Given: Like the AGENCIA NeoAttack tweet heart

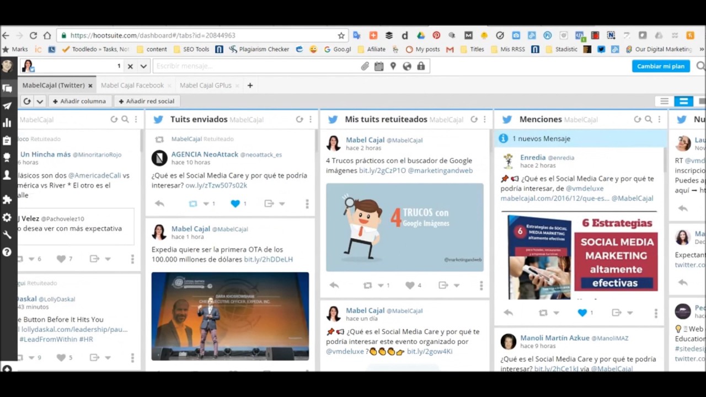Looking at the screenshot, I should click(x=236, y=203).
